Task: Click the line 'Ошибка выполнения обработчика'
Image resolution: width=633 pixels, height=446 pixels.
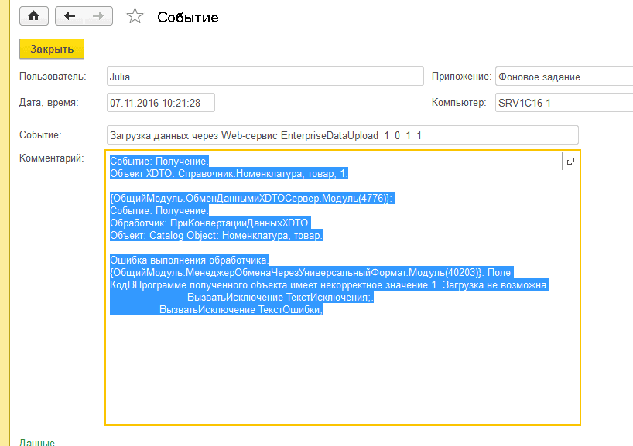Action: 190,260
